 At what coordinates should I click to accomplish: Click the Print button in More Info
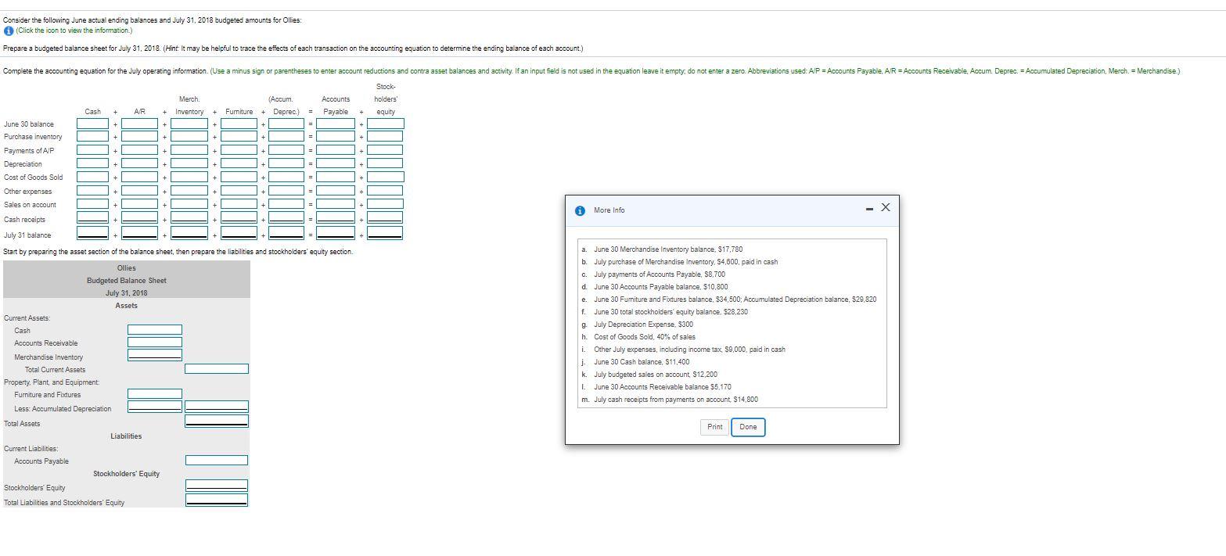715,427
